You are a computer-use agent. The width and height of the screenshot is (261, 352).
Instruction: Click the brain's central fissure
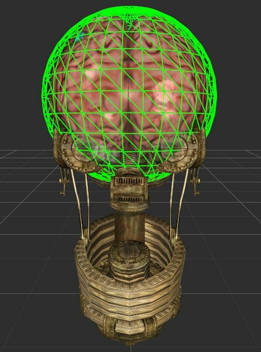pos(129,90)
